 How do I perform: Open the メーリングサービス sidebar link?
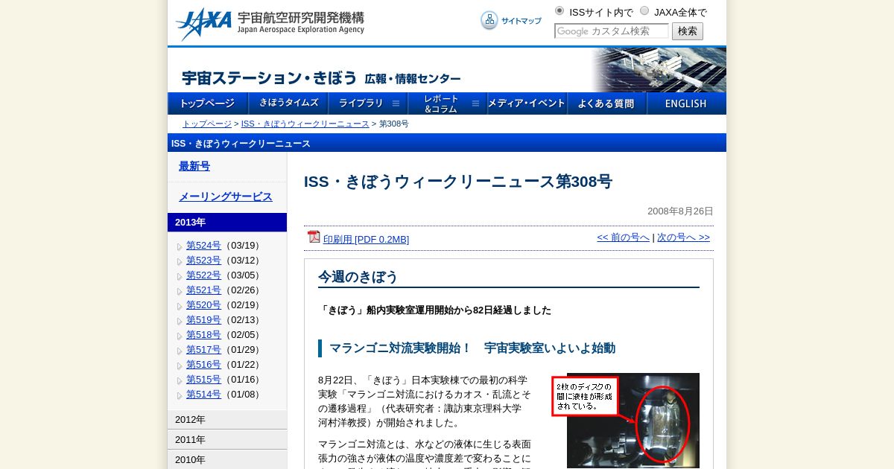(x=226, y=197)
